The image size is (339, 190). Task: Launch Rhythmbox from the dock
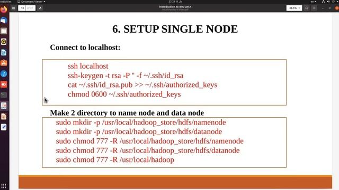click(x=4, y=42)
